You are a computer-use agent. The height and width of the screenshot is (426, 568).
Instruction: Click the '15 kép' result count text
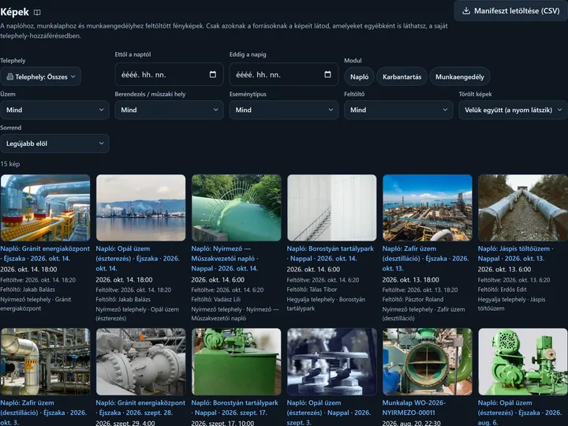tap(10, 164)
